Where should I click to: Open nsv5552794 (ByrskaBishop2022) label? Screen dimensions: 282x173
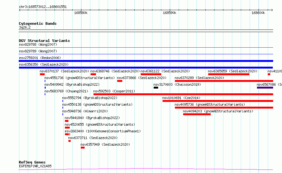[x=90, y=98]
